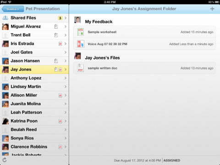
Task: Select student Allison Miller
Action: pyautogui.click(x=34, y=95)
